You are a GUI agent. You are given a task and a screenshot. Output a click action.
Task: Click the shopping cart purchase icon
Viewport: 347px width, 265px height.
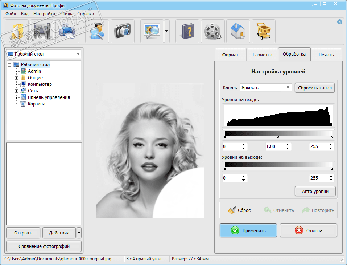[264, 31]
